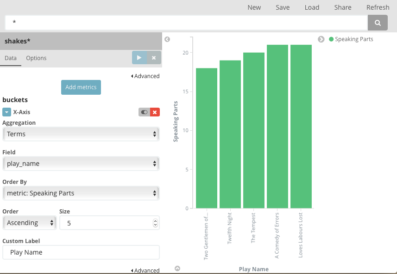Screen dimensions: 397x274
Task: Collapse the legend with the right arrow icon
Action: (321, 39)
